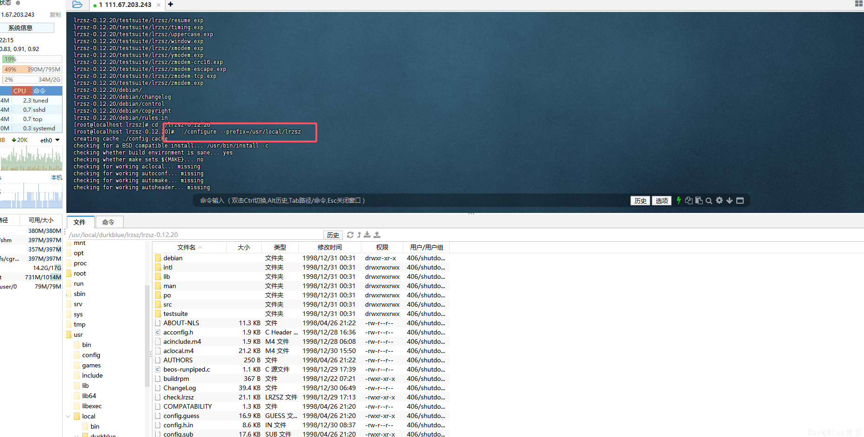Select the ABOUT-NLS file row
The height and width of the screenshot is (437, 864).
point(301,323)
